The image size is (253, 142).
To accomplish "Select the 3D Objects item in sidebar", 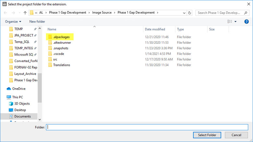I will point(22,104).
